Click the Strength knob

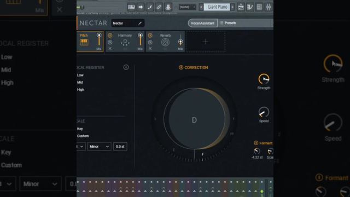[264, 79]
